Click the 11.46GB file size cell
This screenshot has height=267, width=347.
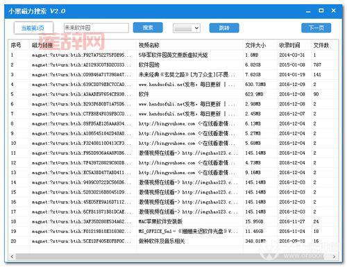tap(254, 232)
